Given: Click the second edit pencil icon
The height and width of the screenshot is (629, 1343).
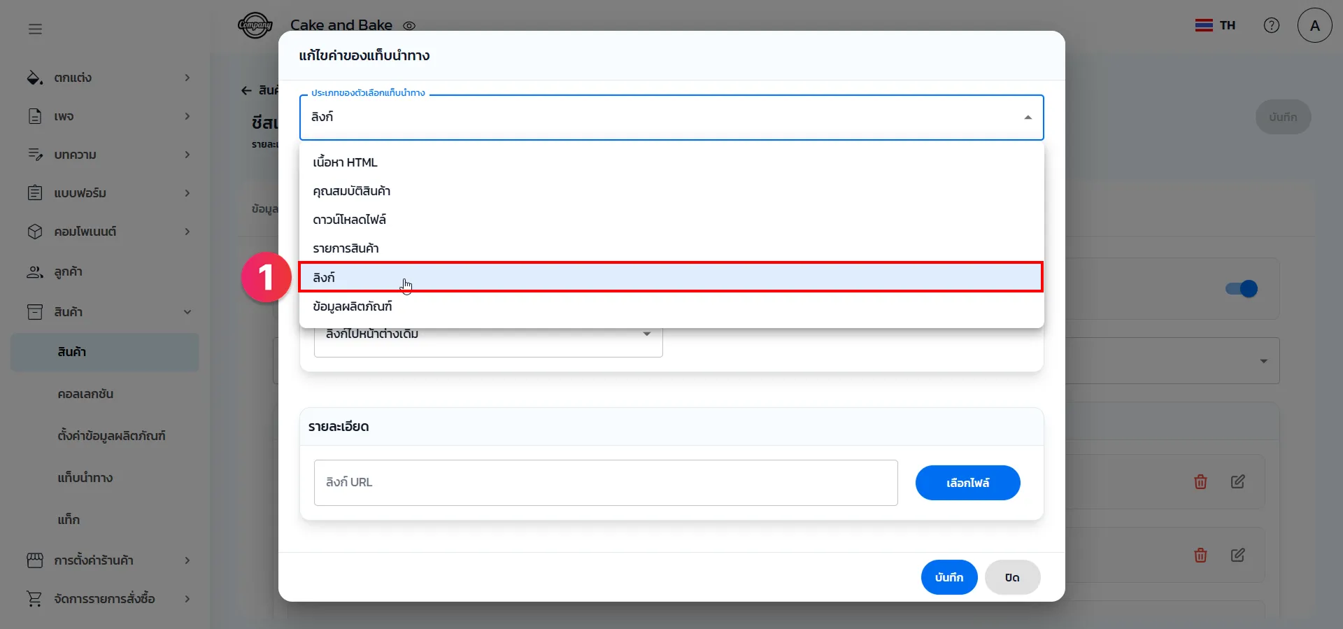Looking at the screenshot, I should 1237,556.
